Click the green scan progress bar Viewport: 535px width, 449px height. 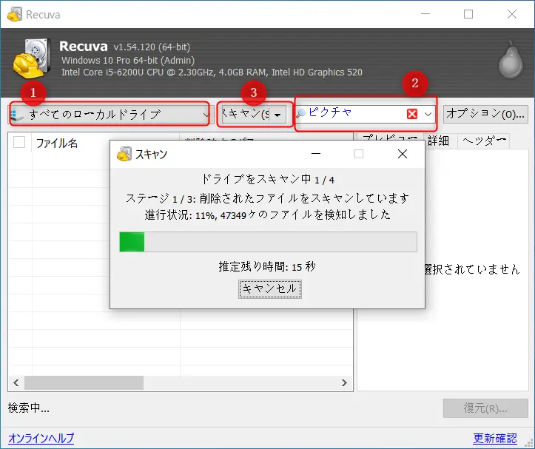point(268,242)
